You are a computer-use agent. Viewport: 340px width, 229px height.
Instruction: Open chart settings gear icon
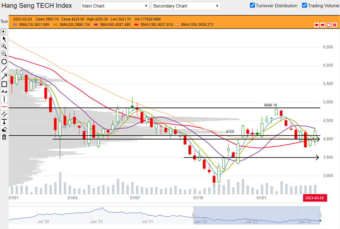tap(334, 25)
